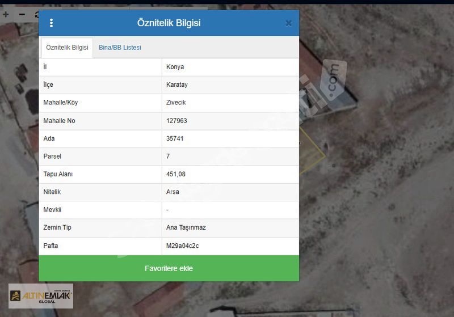This screenshot has width=454, height=317.
Task: Click the Ada number 35741
Action: (175, 138)
